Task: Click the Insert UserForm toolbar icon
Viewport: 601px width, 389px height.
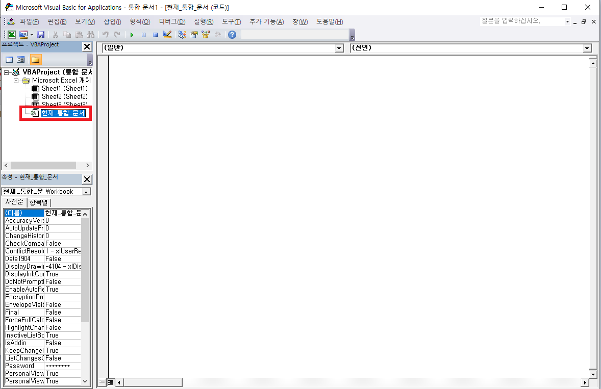Action: coord(23,35)
